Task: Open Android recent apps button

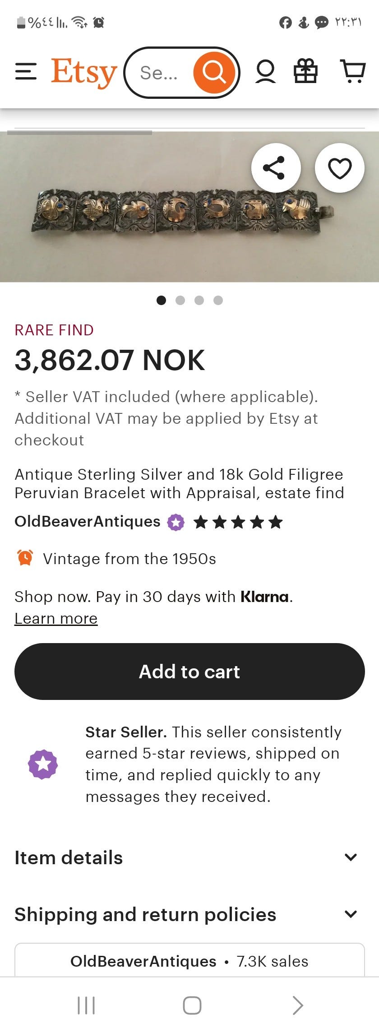Action: 86,1005
